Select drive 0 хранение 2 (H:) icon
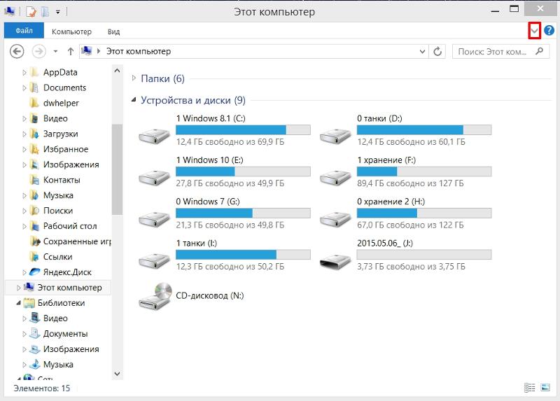Image resolution: width=560 pixels, height=401 pixels. click(x=335, y=218)
